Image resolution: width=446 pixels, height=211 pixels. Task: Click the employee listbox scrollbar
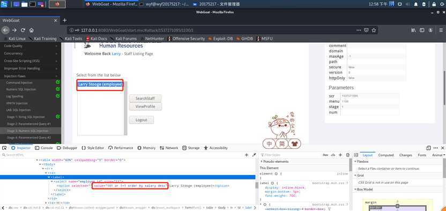coord(125,108)
